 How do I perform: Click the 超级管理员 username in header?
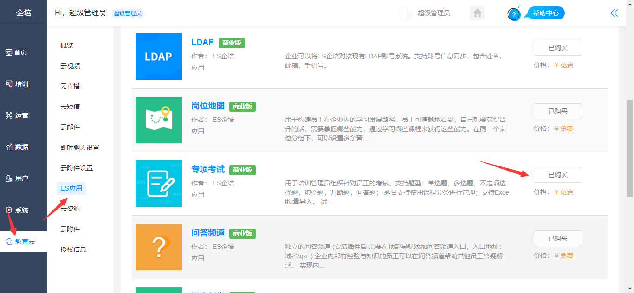click(433, 13)
